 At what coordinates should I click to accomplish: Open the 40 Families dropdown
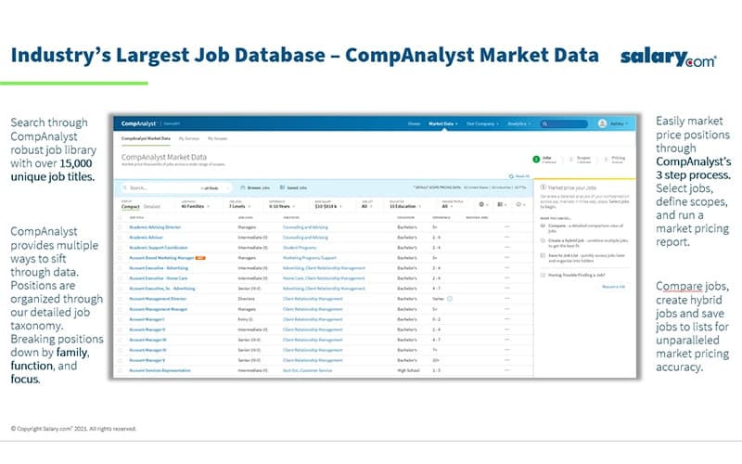[196, 206]
